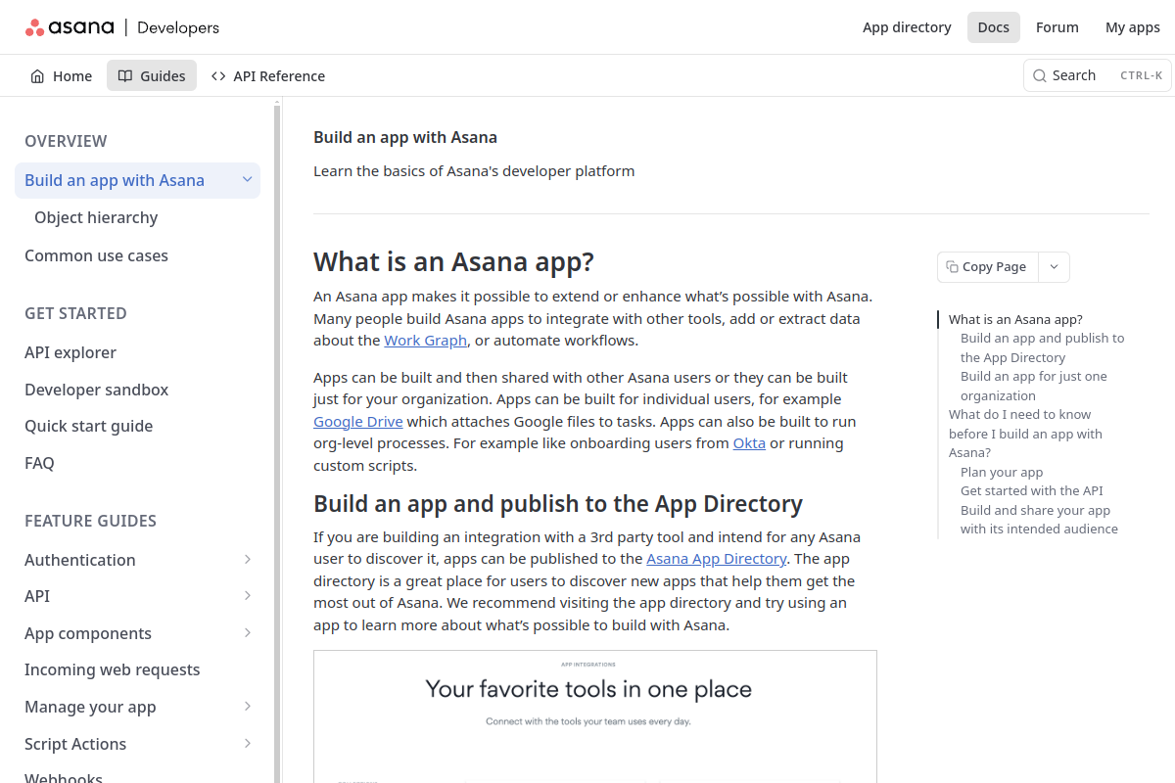Expand the API sidebar section
The height and width of the screenshot is (783, 1175).
(x=248, y=596)
